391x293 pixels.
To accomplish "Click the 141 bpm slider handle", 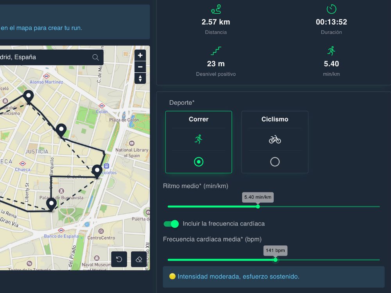I will click(275, 259).
